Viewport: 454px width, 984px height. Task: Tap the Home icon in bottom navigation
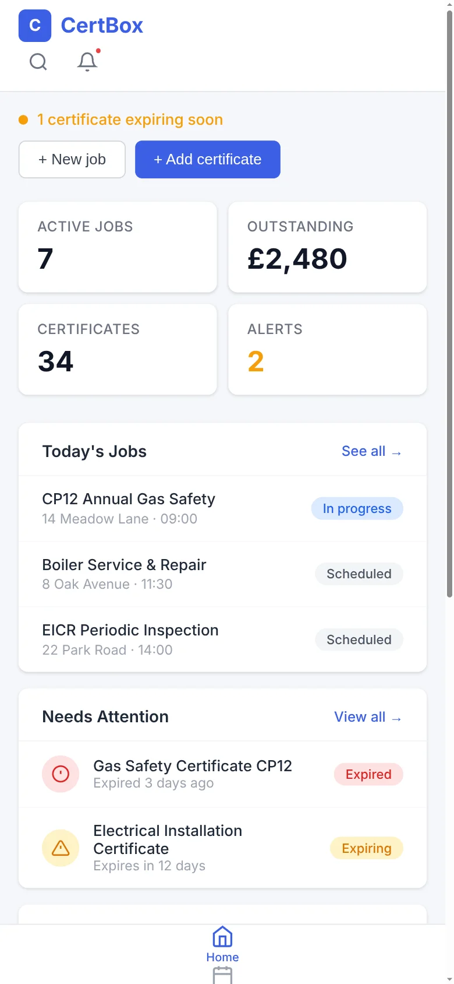tap(222, 937)
